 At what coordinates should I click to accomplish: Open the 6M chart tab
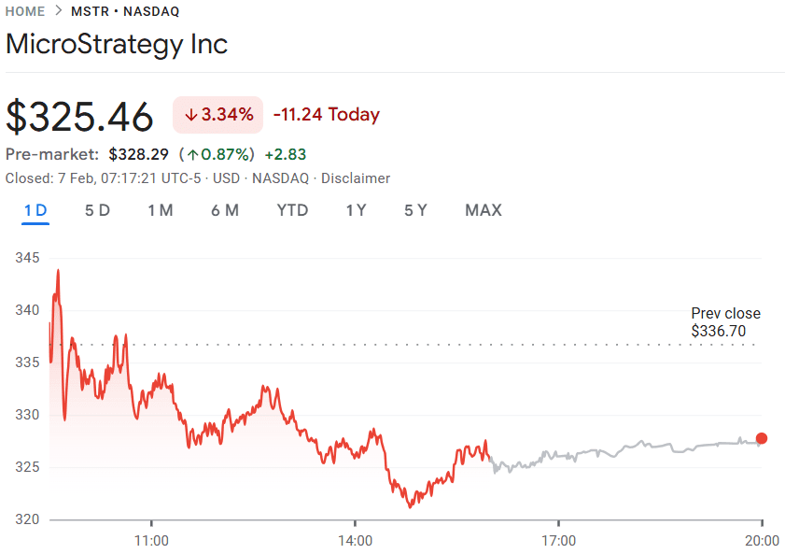point(225,210)
